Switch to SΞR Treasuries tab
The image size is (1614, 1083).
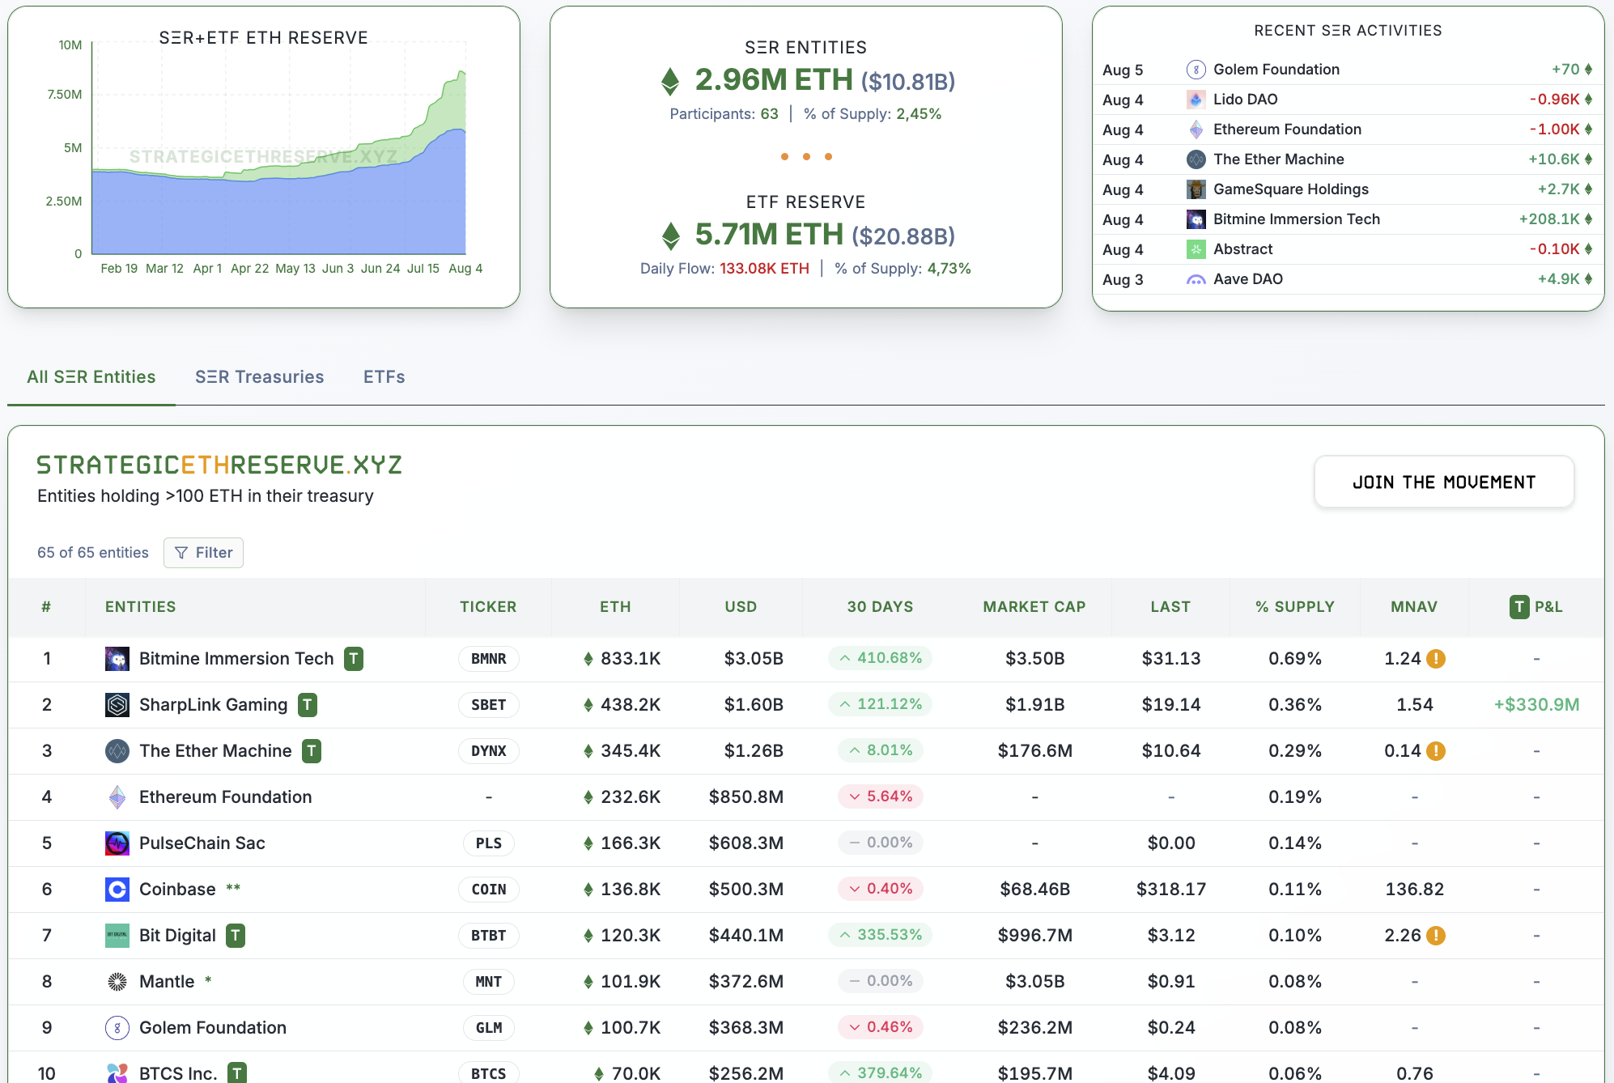coord(260,377)
